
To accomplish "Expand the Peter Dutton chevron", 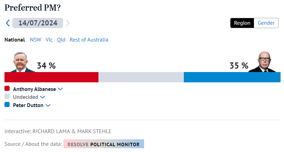I will click(48, 105).
